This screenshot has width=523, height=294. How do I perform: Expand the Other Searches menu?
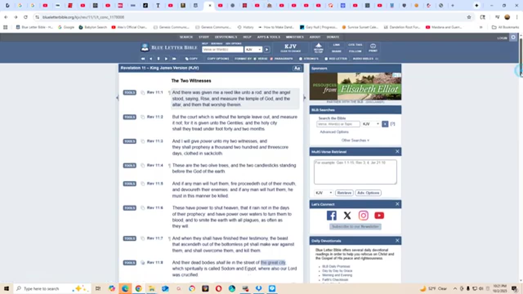[355, 140]
